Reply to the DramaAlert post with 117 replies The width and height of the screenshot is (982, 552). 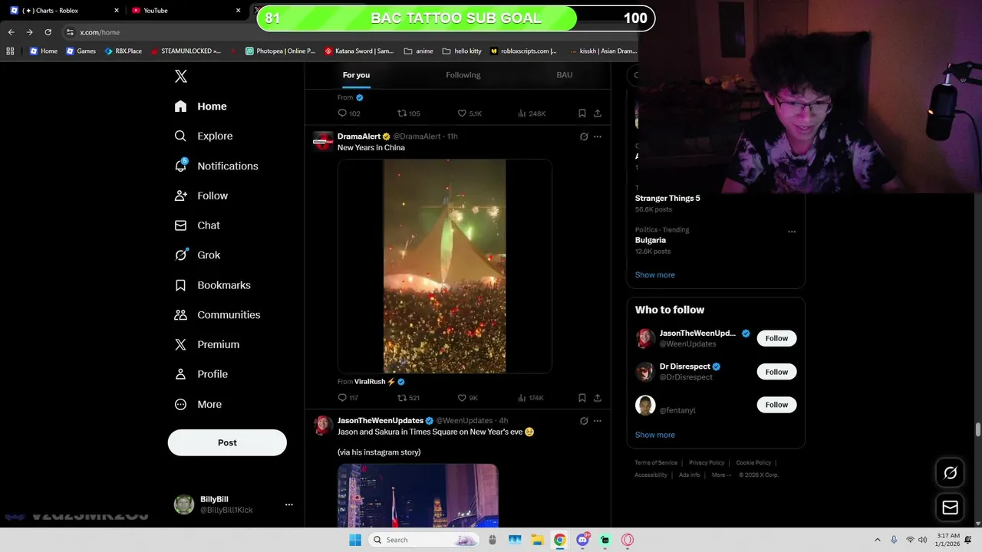348,398
